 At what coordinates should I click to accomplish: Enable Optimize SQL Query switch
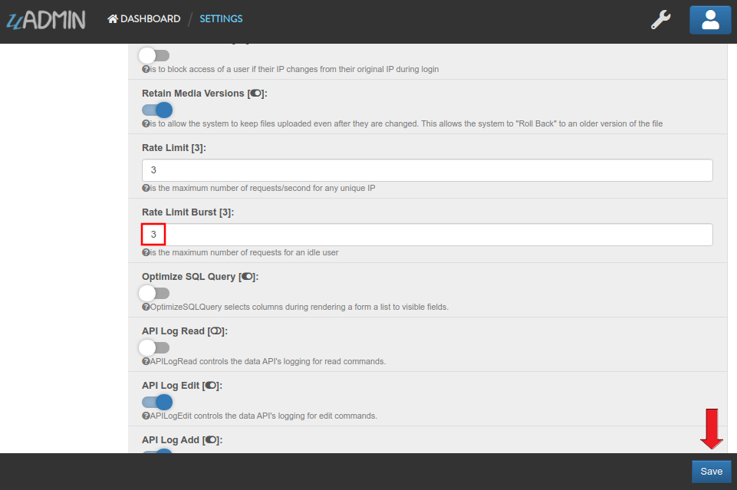pyautogui.click(x=155, y=293)
